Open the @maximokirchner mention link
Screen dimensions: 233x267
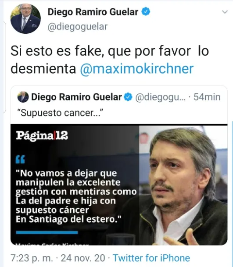137,69
